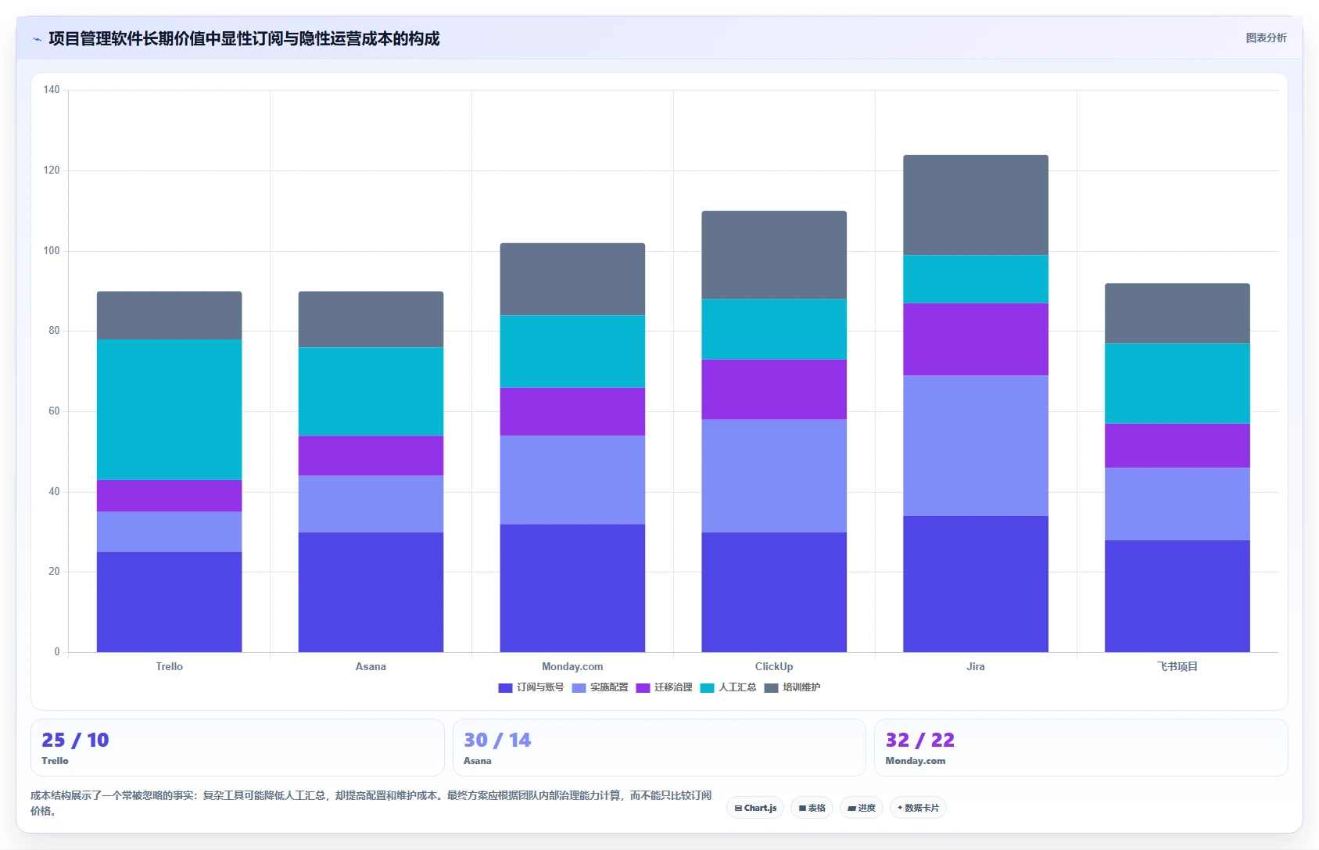Click 飞书项目's gray 培训维护 segment
Screen dimensions: 1319x850
1177,314
